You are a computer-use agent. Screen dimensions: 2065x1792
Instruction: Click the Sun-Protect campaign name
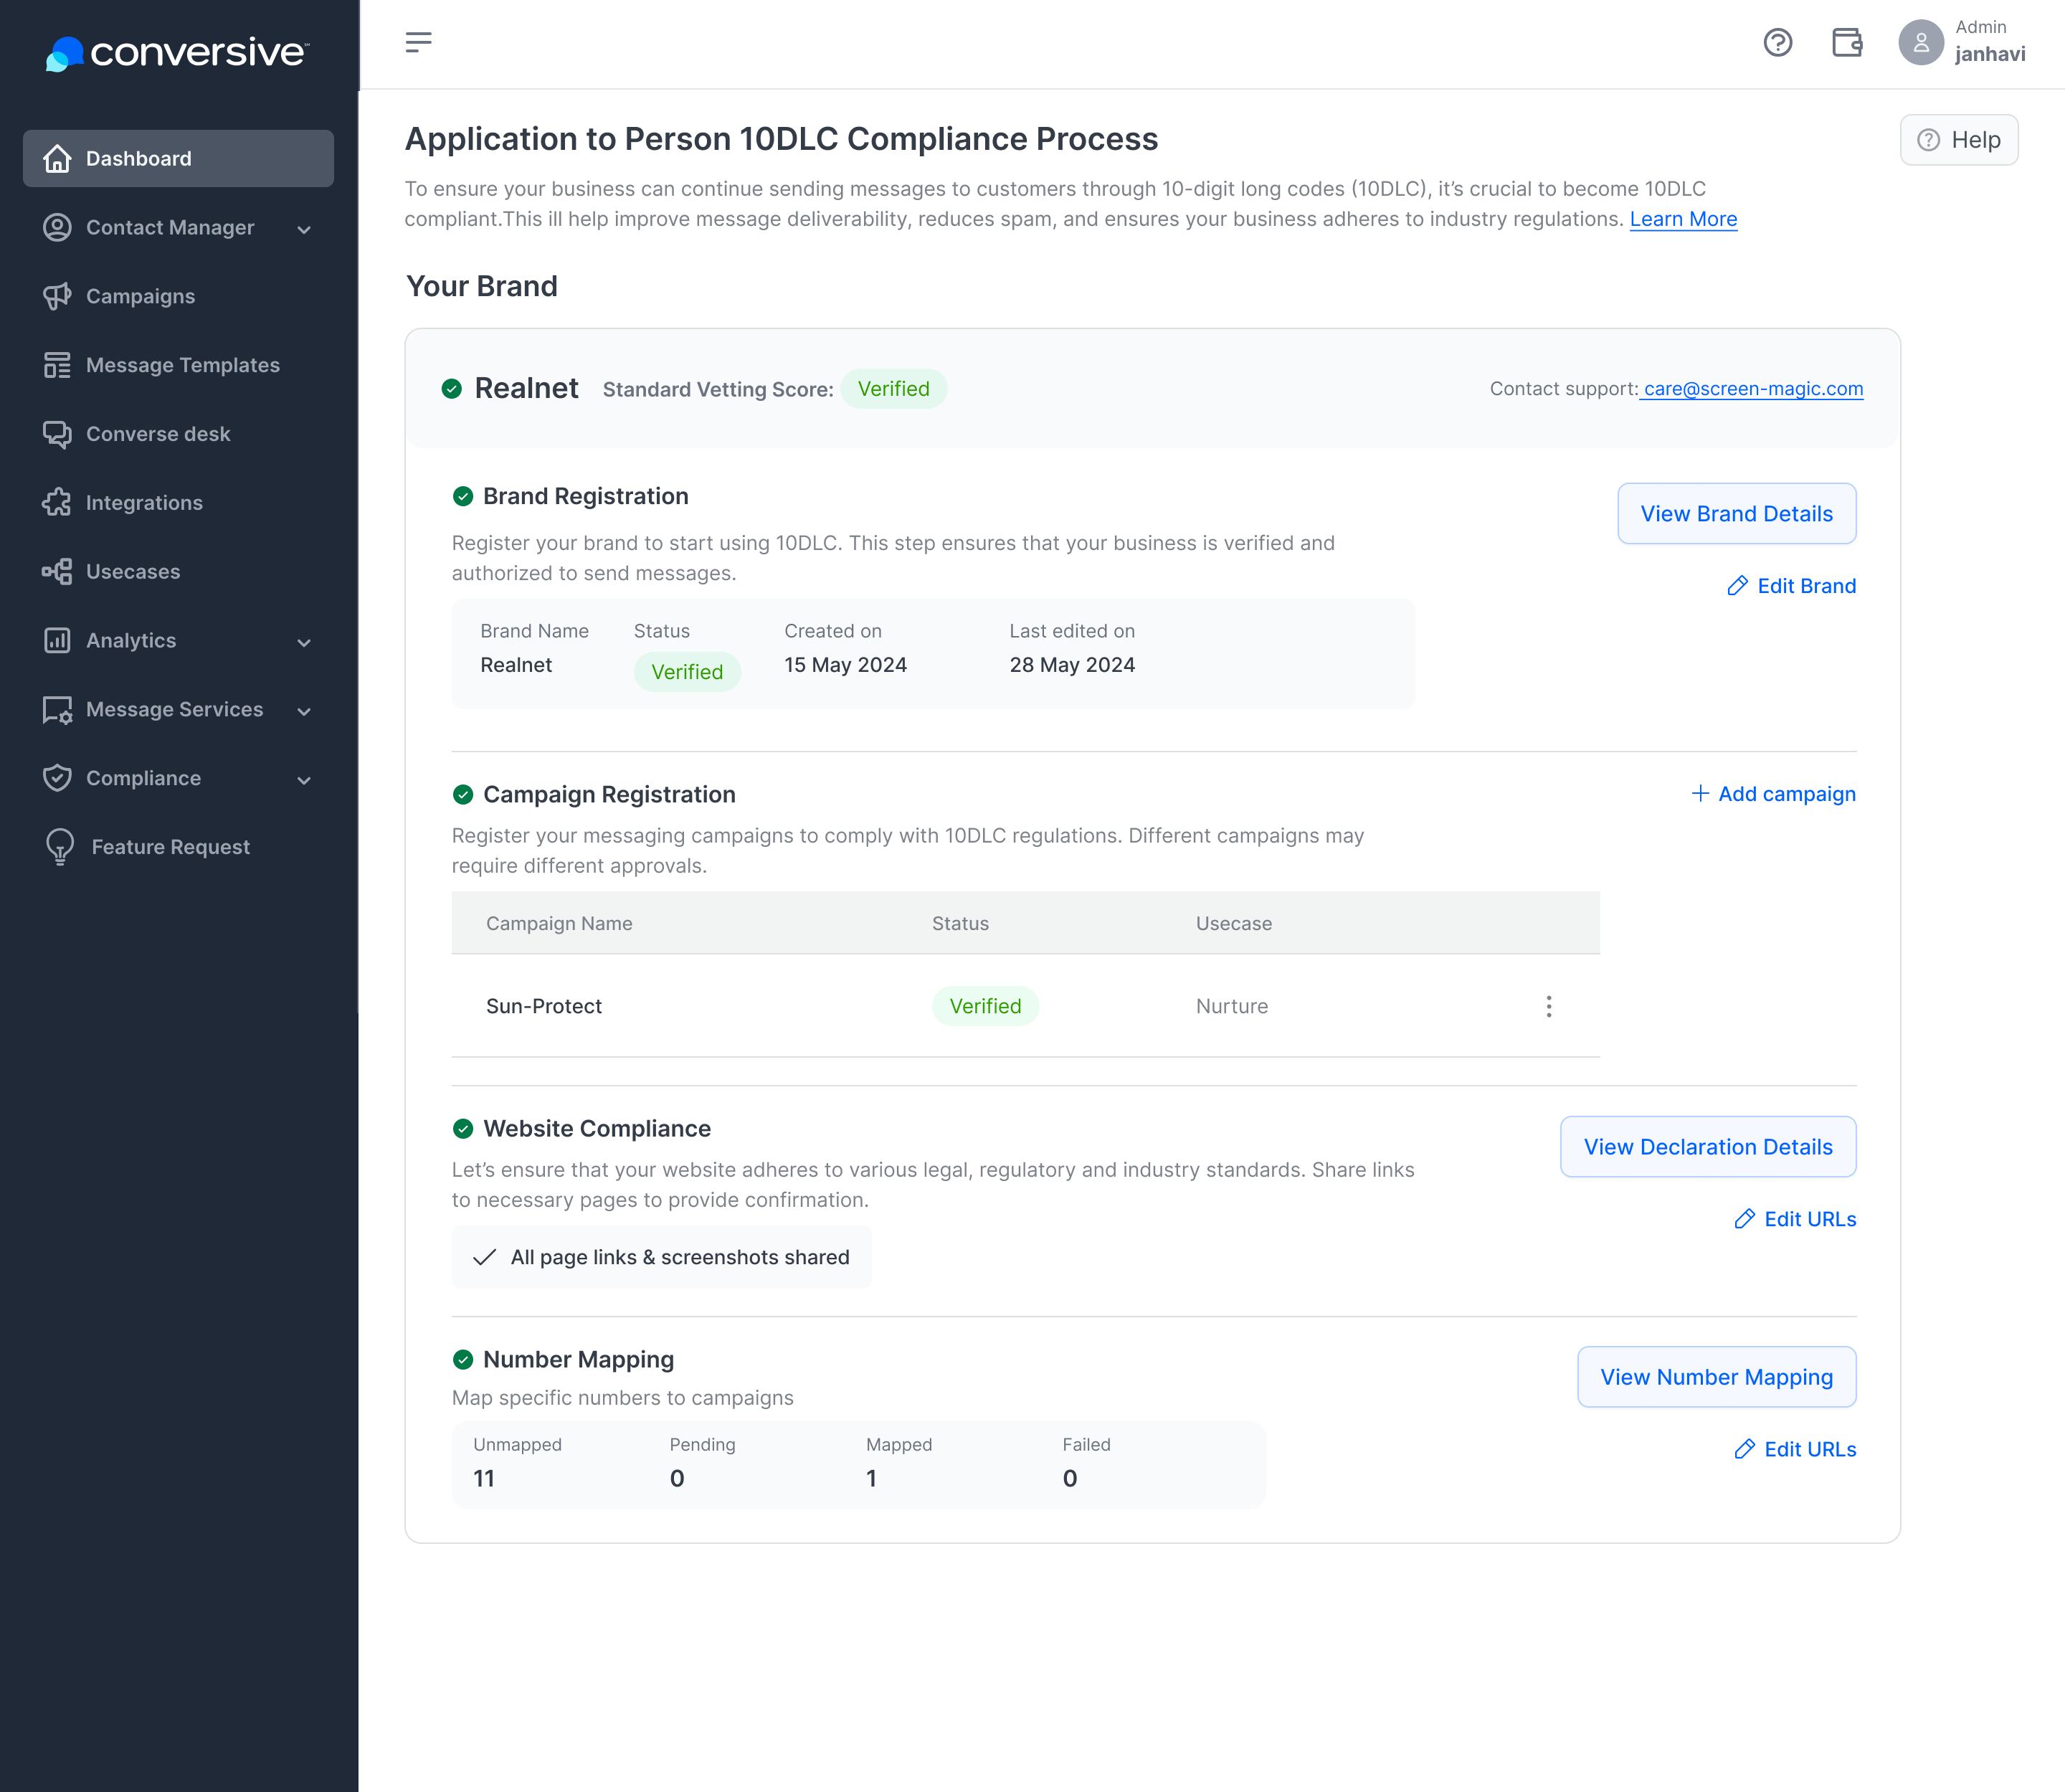coord(544,1006)
